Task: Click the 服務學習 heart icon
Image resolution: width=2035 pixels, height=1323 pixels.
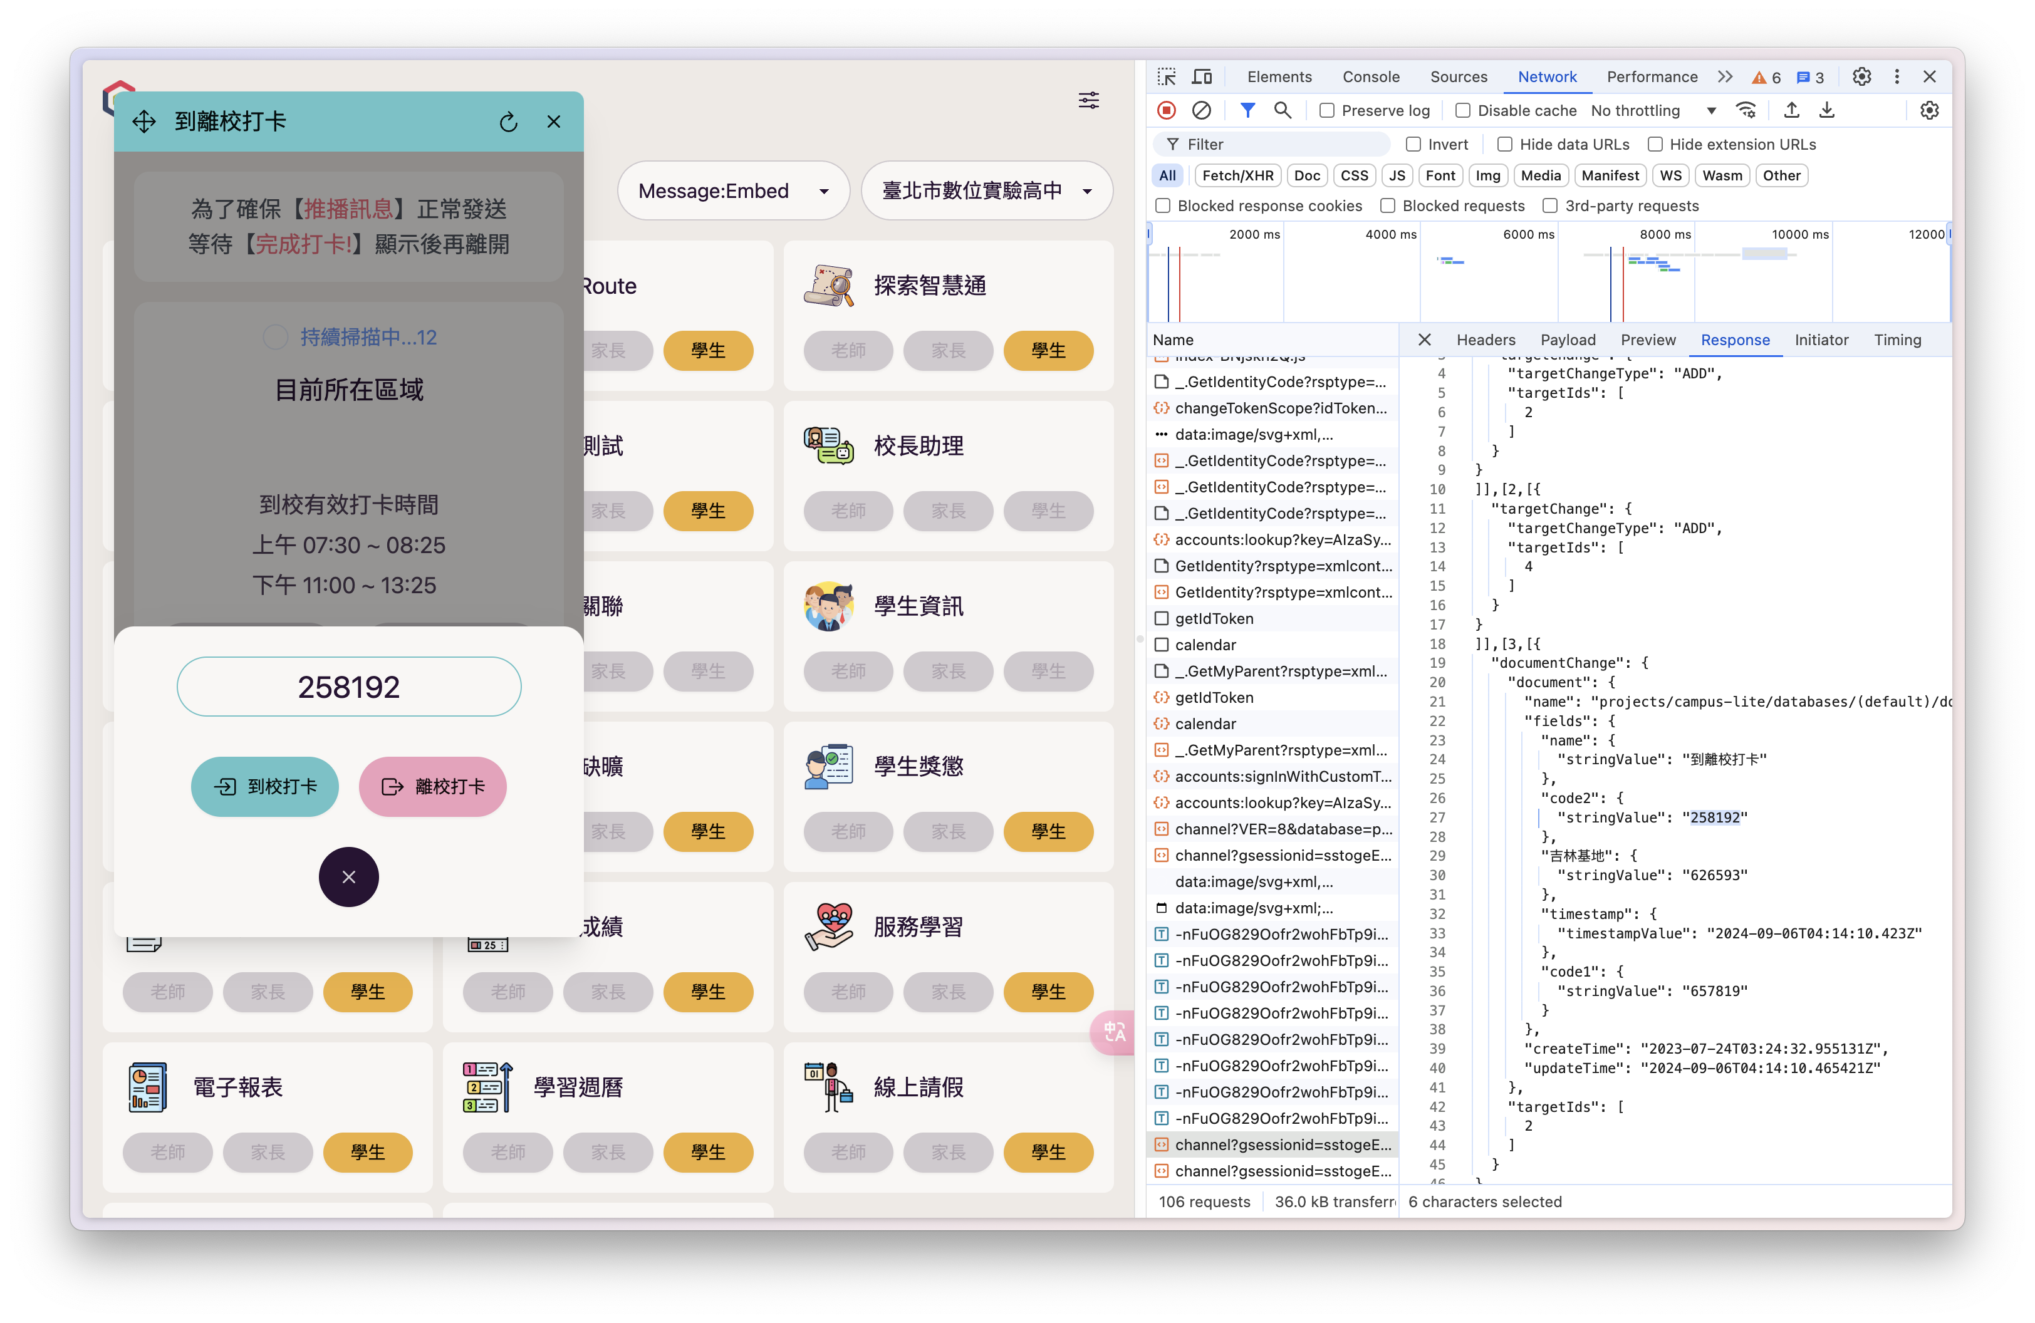Action: pyautogui.click(x=828, y=926)
